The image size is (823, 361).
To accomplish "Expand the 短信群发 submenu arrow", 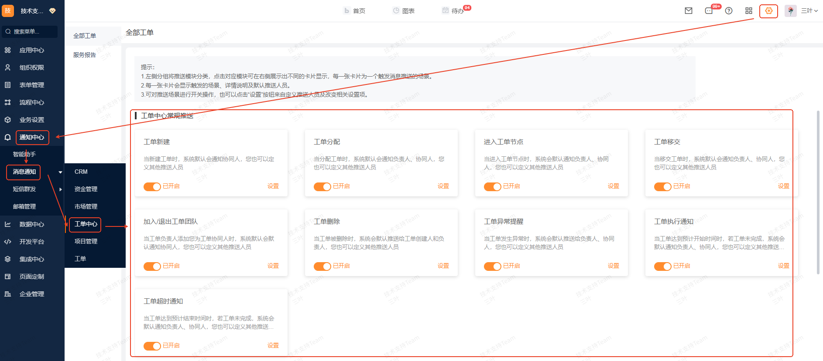I will pos(60,189).
